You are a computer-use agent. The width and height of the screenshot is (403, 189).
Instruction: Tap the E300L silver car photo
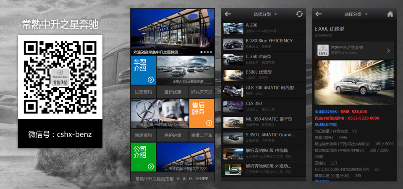click(354, 82)
